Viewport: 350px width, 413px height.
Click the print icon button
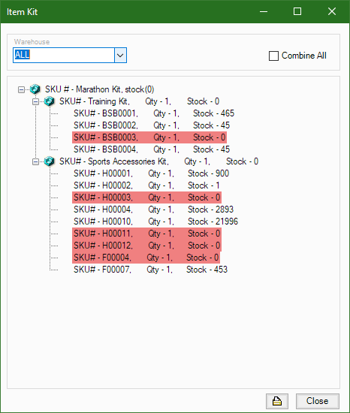[277, 401]
